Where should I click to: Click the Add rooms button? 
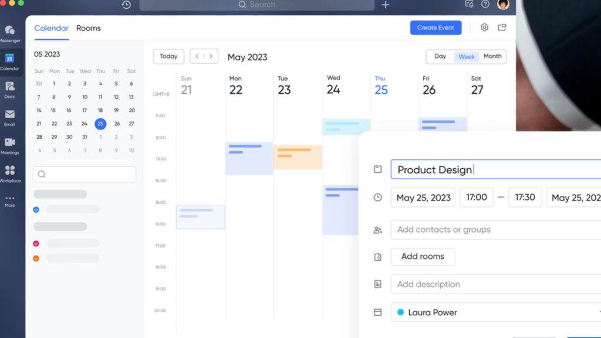423,257
